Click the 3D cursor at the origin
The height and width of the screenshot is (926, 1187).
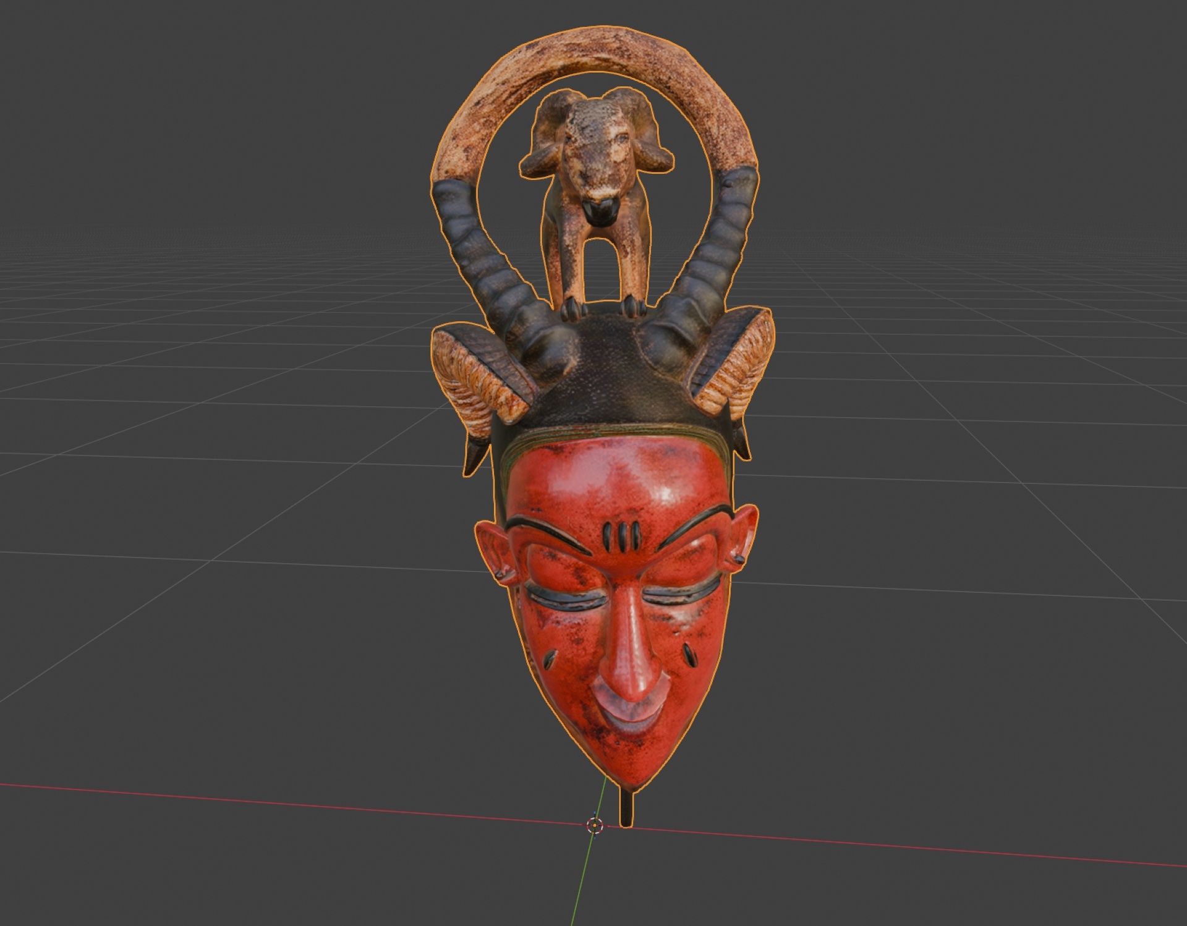tap(595, 825)
